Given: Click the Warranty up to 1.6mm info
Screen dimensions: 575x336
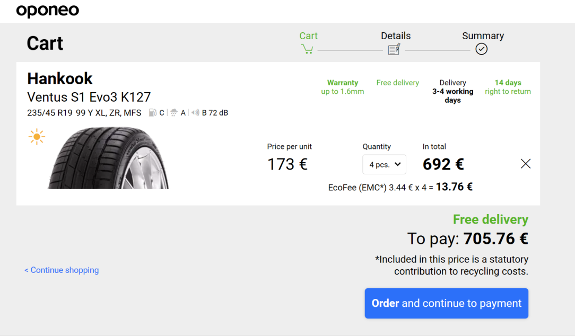Looking at the screenshot, I should click(343, 87).
